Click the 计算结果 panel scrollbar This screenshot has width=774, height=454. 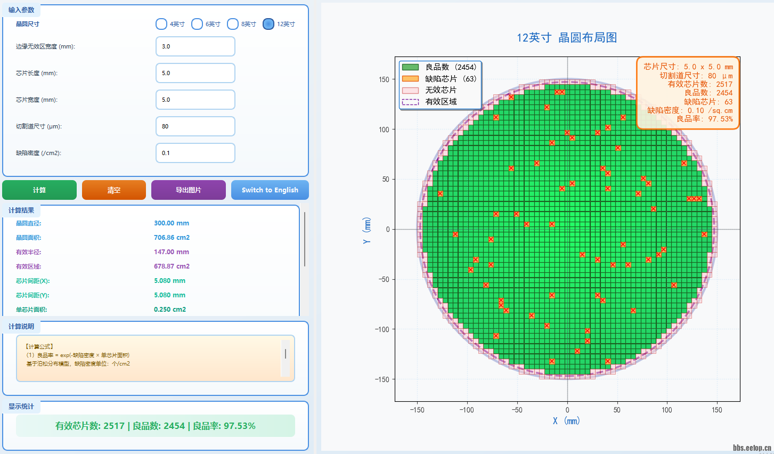click(x=305, y=240)
